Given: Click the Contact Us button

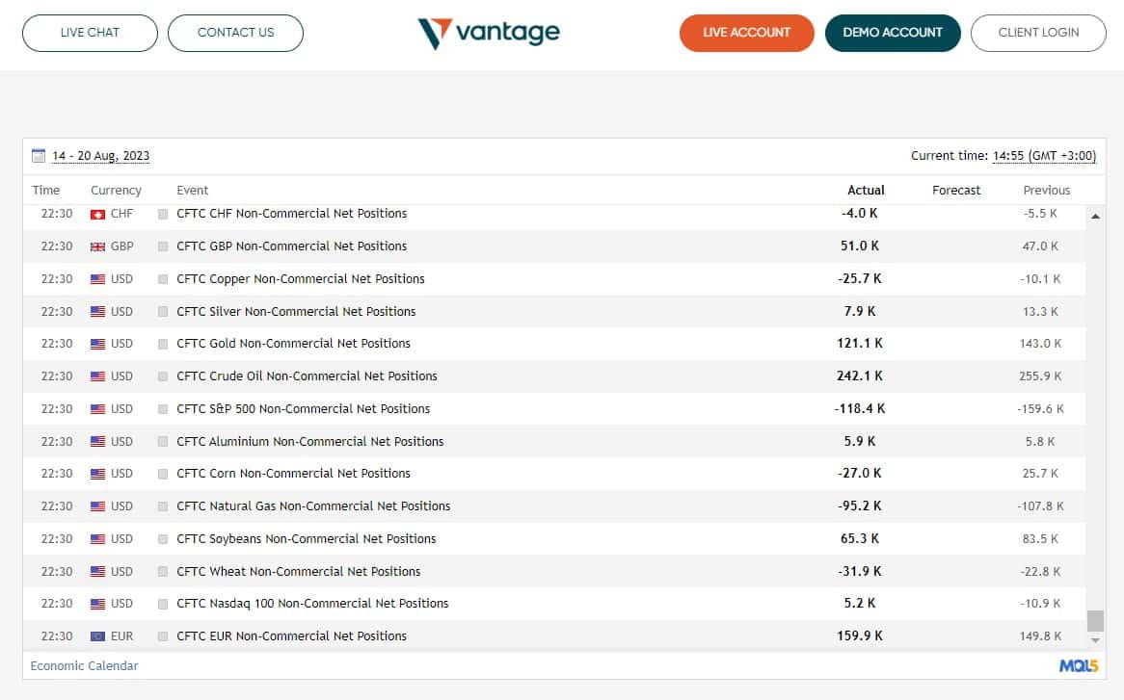Looking at the screenshot, I should click(235, 33).
